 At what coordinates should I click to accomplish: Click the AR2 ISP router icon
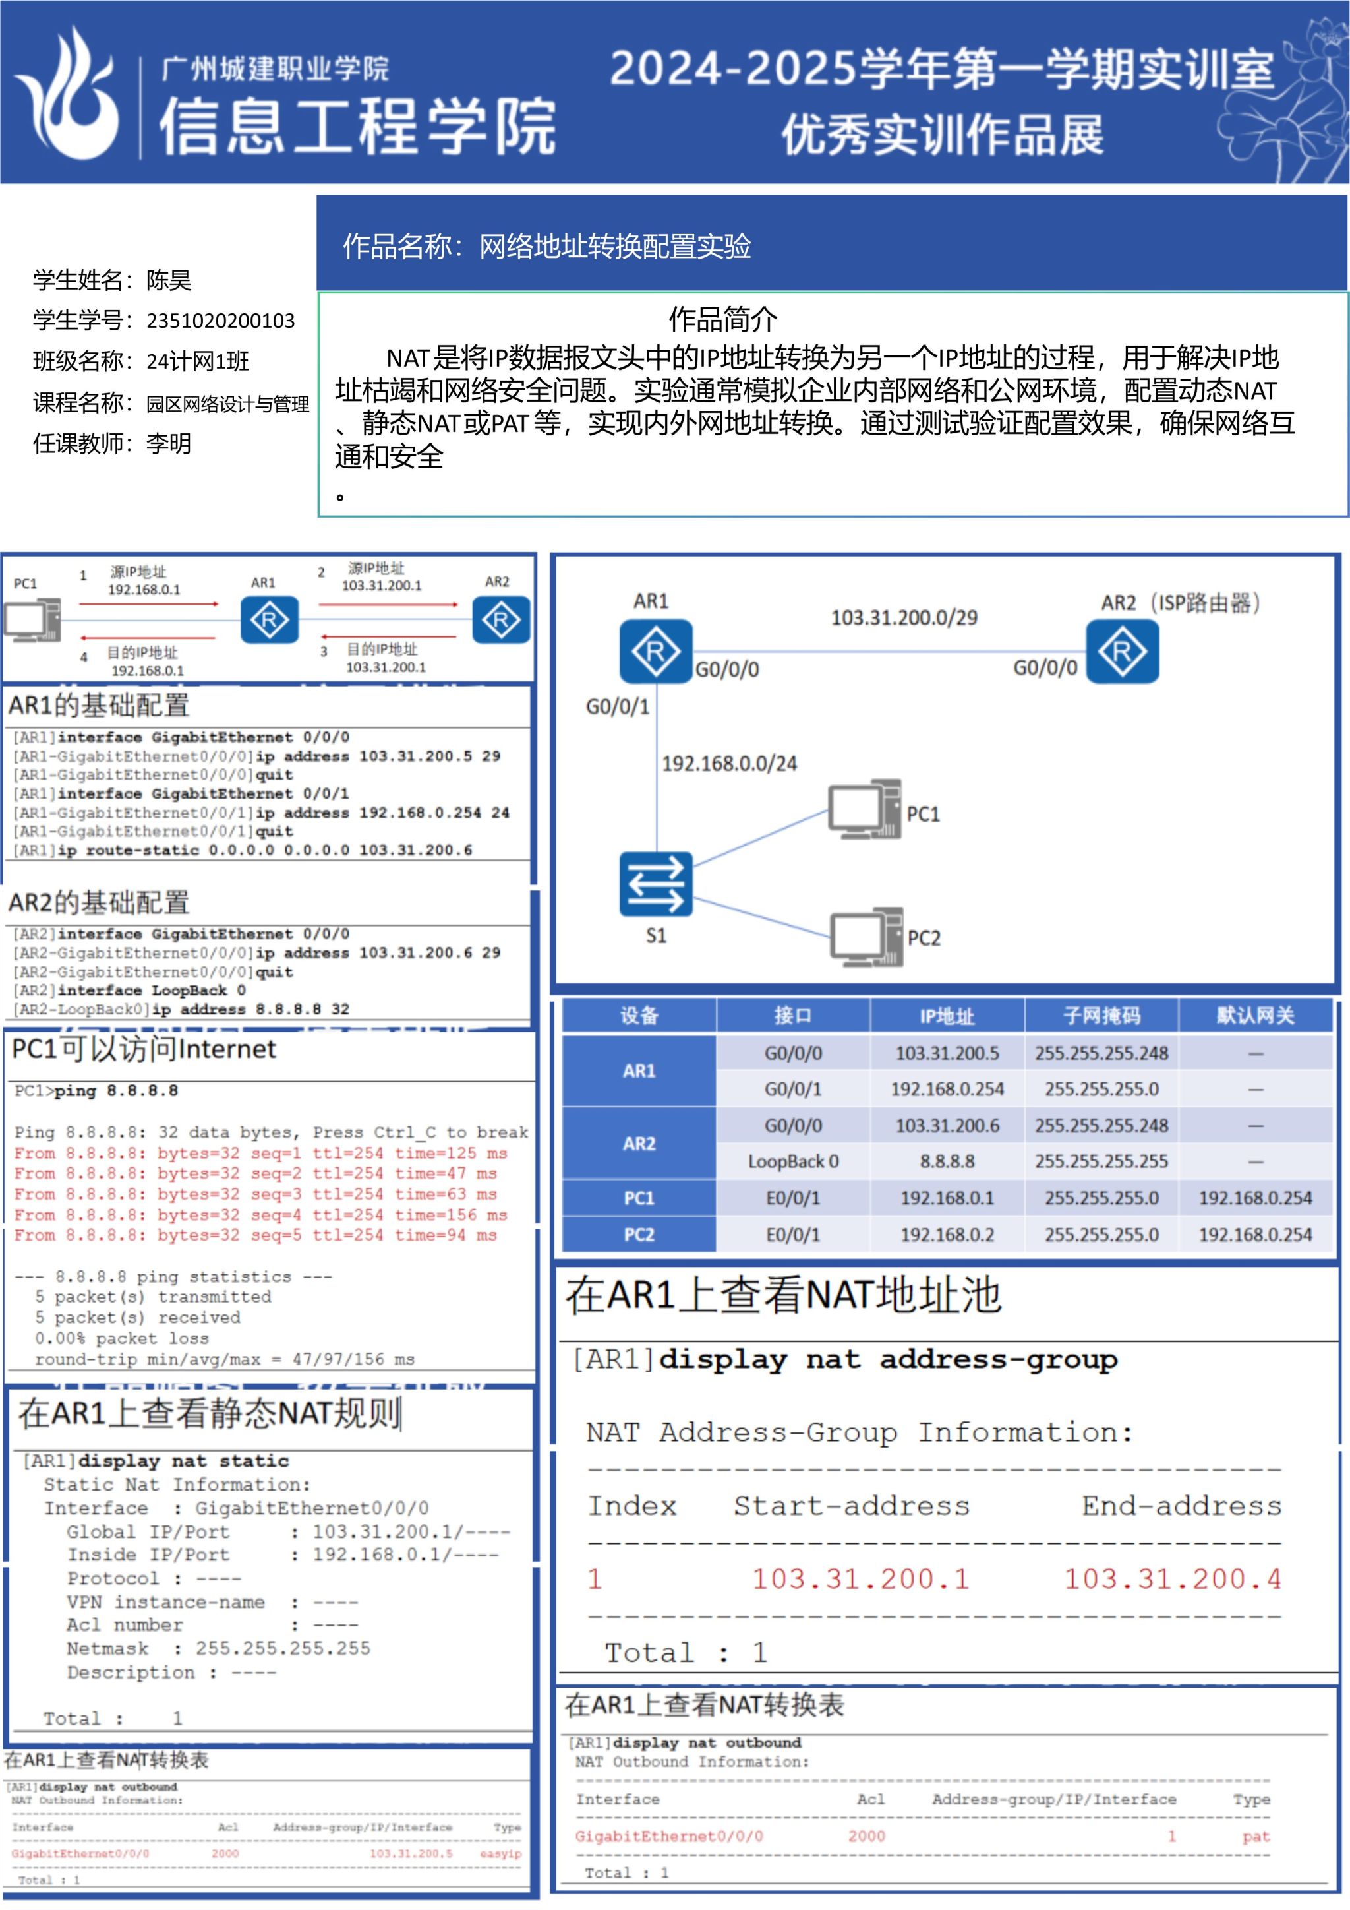[1121, 650]
